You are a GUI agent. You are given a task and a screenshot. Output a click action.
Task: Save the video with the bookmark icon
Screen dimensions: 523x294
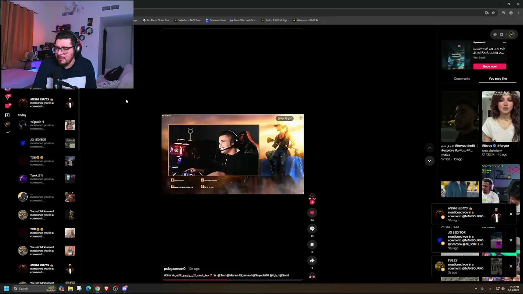click(x=312, y=245)
